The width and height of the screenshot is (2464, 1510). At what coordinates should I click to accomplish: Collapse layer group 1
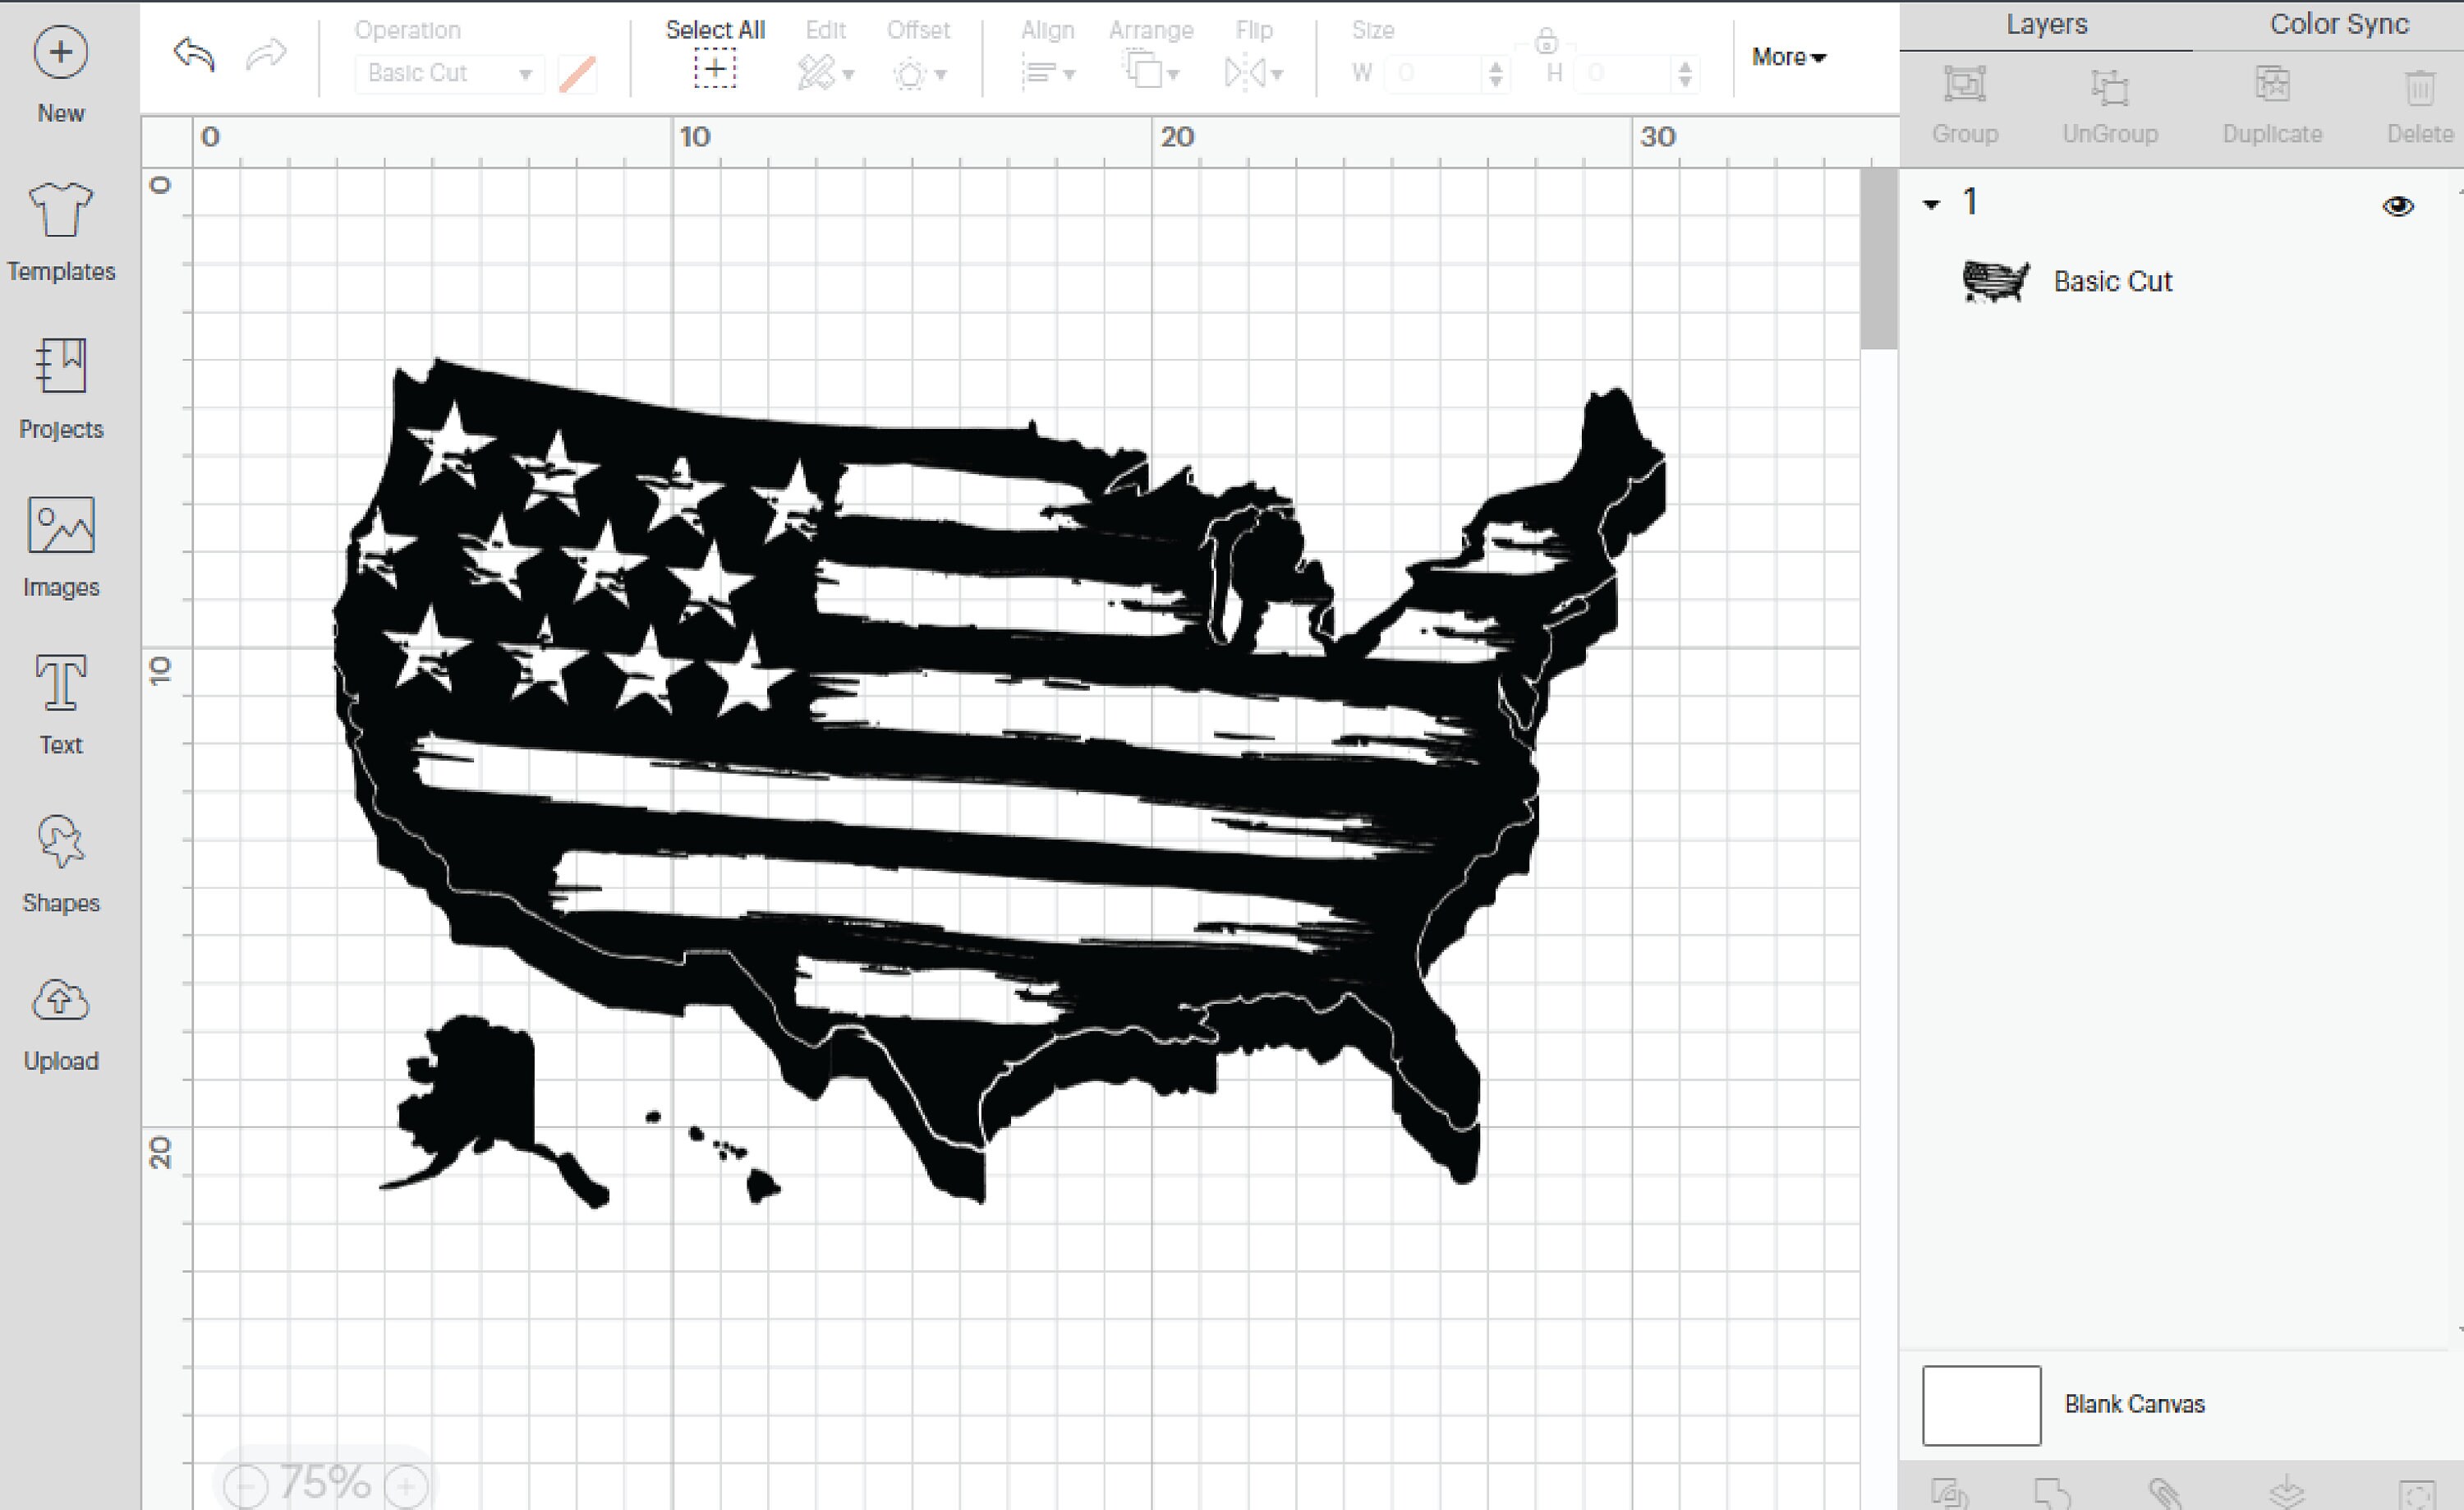click(1930, 203)
